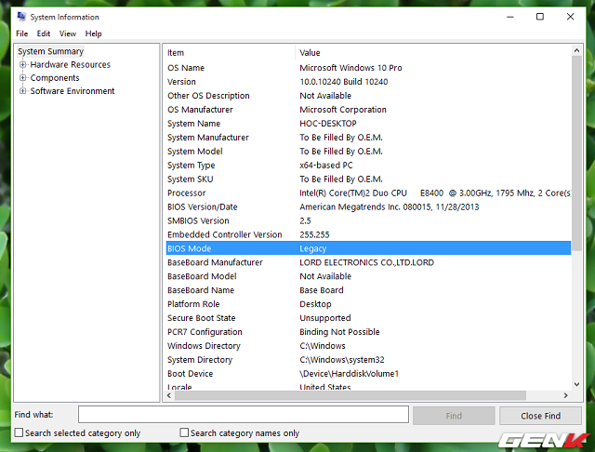Select the System Directory row

tap(368, 360)
